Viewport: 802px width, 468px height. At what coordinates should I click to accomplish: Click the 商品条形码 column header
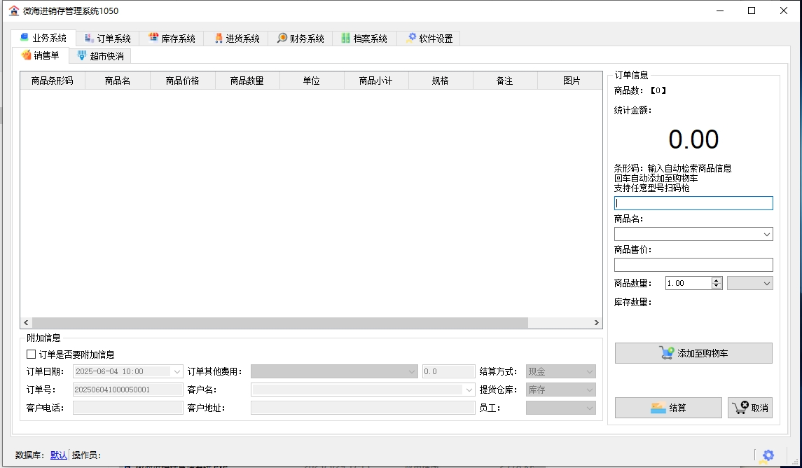click(x=52, y=81)
